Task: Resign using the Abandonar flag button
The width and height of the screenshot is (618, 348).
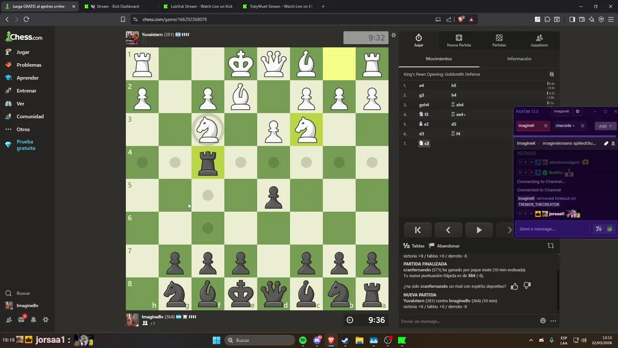Action: 444,246
